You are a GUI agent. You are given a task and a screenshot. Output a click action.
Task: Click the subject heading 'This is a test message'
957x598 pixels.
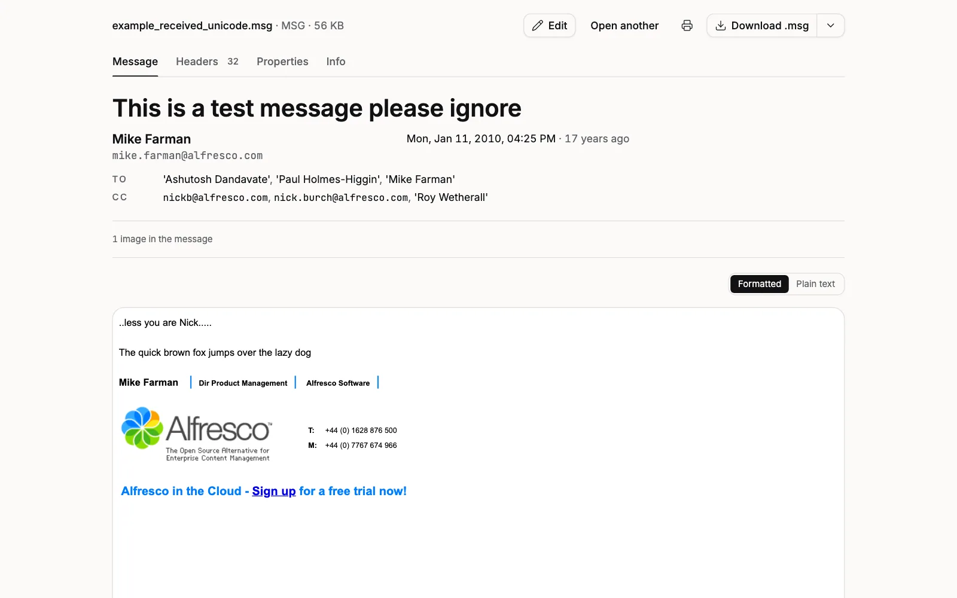coord(316,108)
